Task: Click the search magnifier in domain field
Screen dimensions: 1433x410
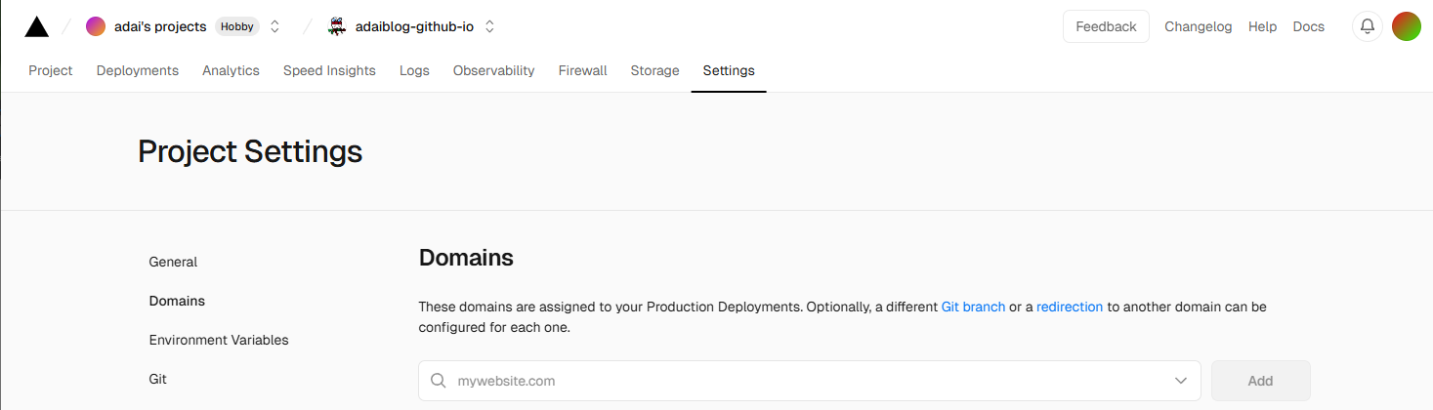Action: (439, 381)
